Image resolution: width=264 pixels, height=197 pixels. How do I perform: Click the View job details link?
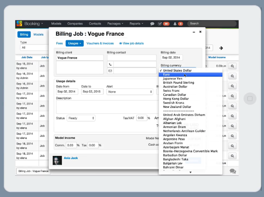click(131, 43)
